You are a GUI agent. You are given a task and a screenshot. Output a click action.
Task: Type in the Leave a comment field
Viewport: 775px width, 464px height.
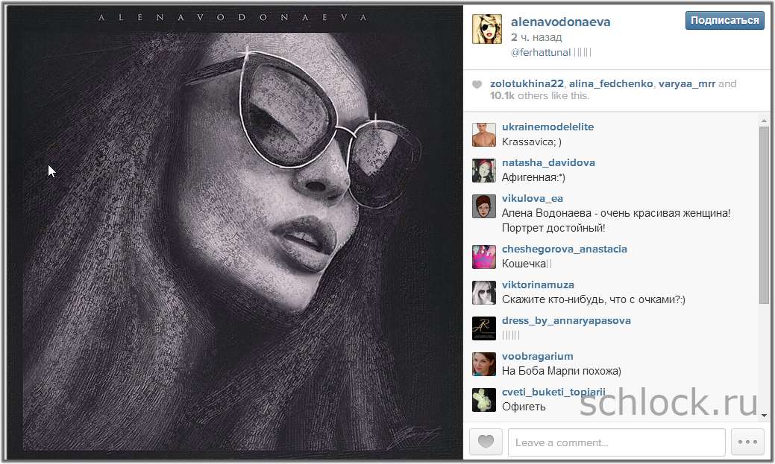(616, 442)
